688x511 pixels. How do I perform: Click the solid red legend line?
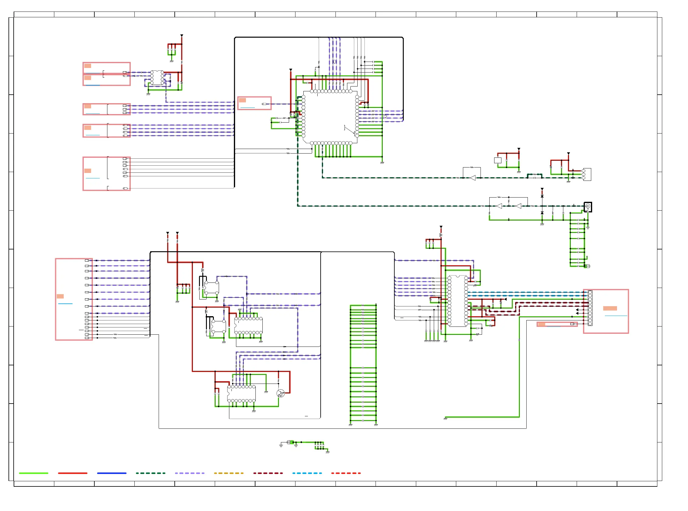(x=73, y=473)
